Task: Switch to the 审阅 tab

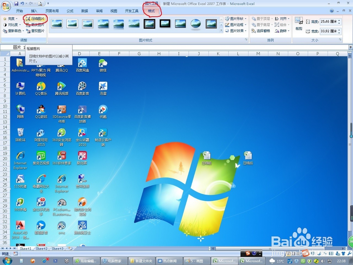Action: tap(99, 11)
